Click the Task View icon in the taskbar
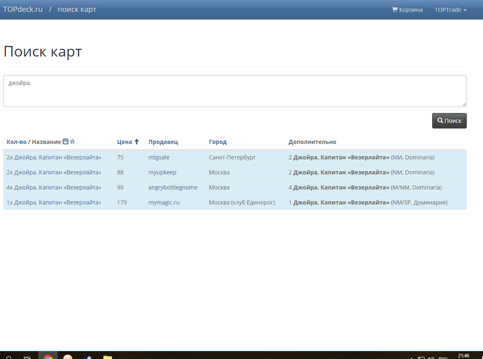This screenshot has height=359, width=483. coord(28,357)
